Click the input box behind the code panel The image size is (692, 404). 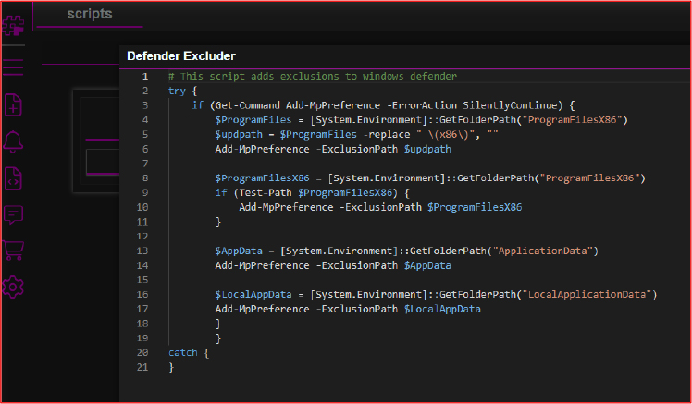pos(103,162)
